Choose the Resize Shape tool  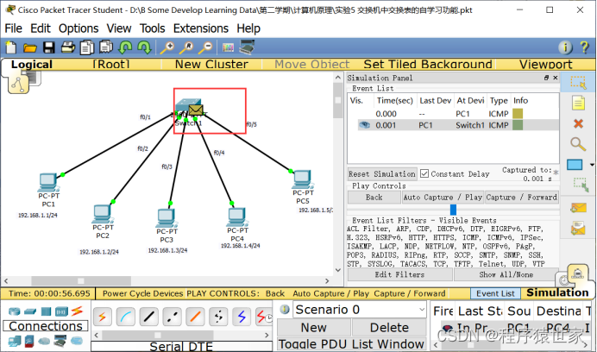pos(581,185)
